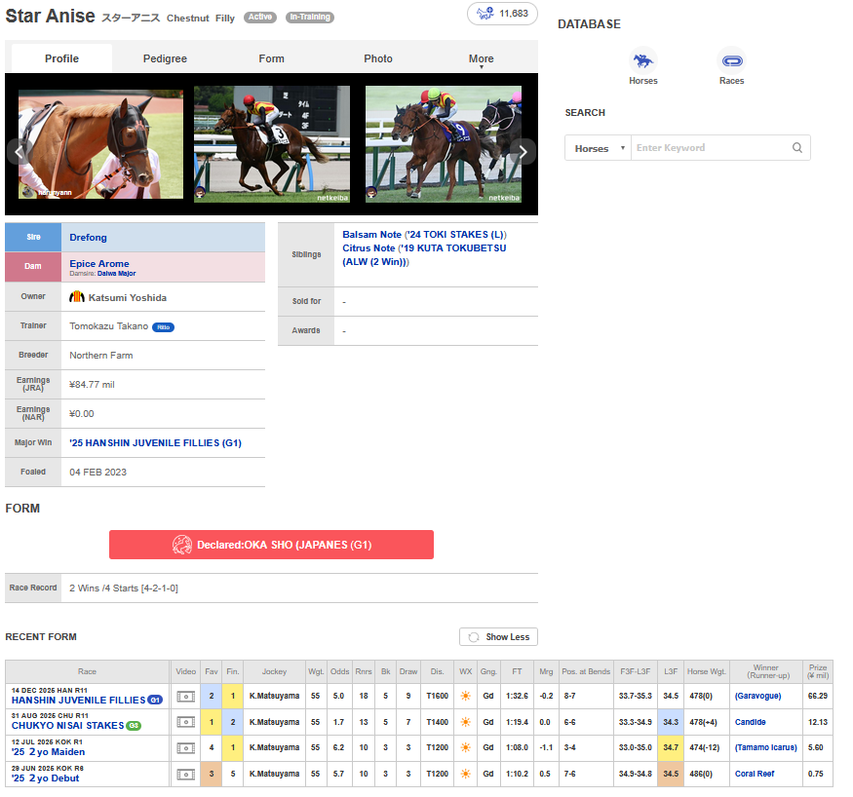Open '25 2yo Debut race link

[45, 778]
